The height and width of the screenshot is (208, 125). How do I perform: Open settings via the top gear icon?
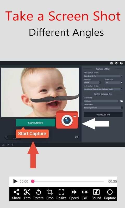[x=116, y=63]
